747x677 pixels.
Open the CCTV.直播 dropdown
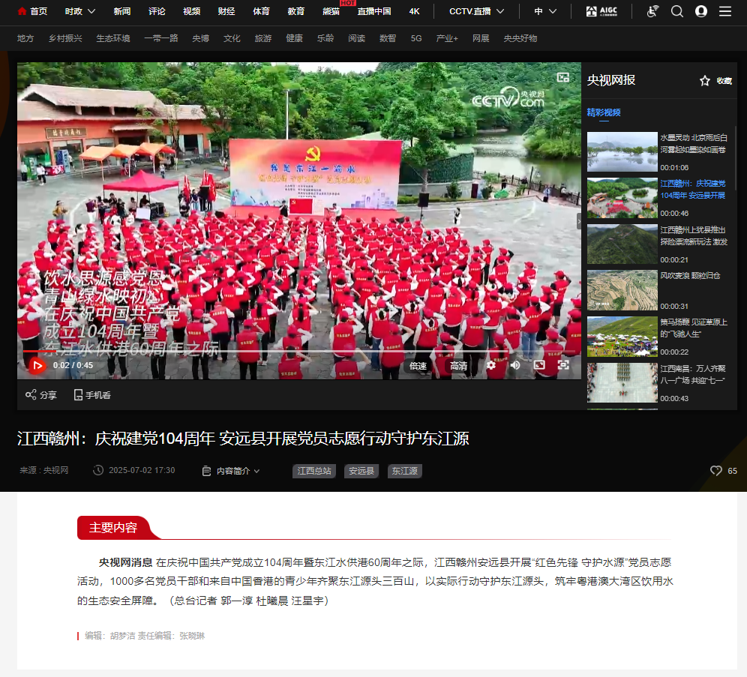pyautogui.click(x=476, y=11)
